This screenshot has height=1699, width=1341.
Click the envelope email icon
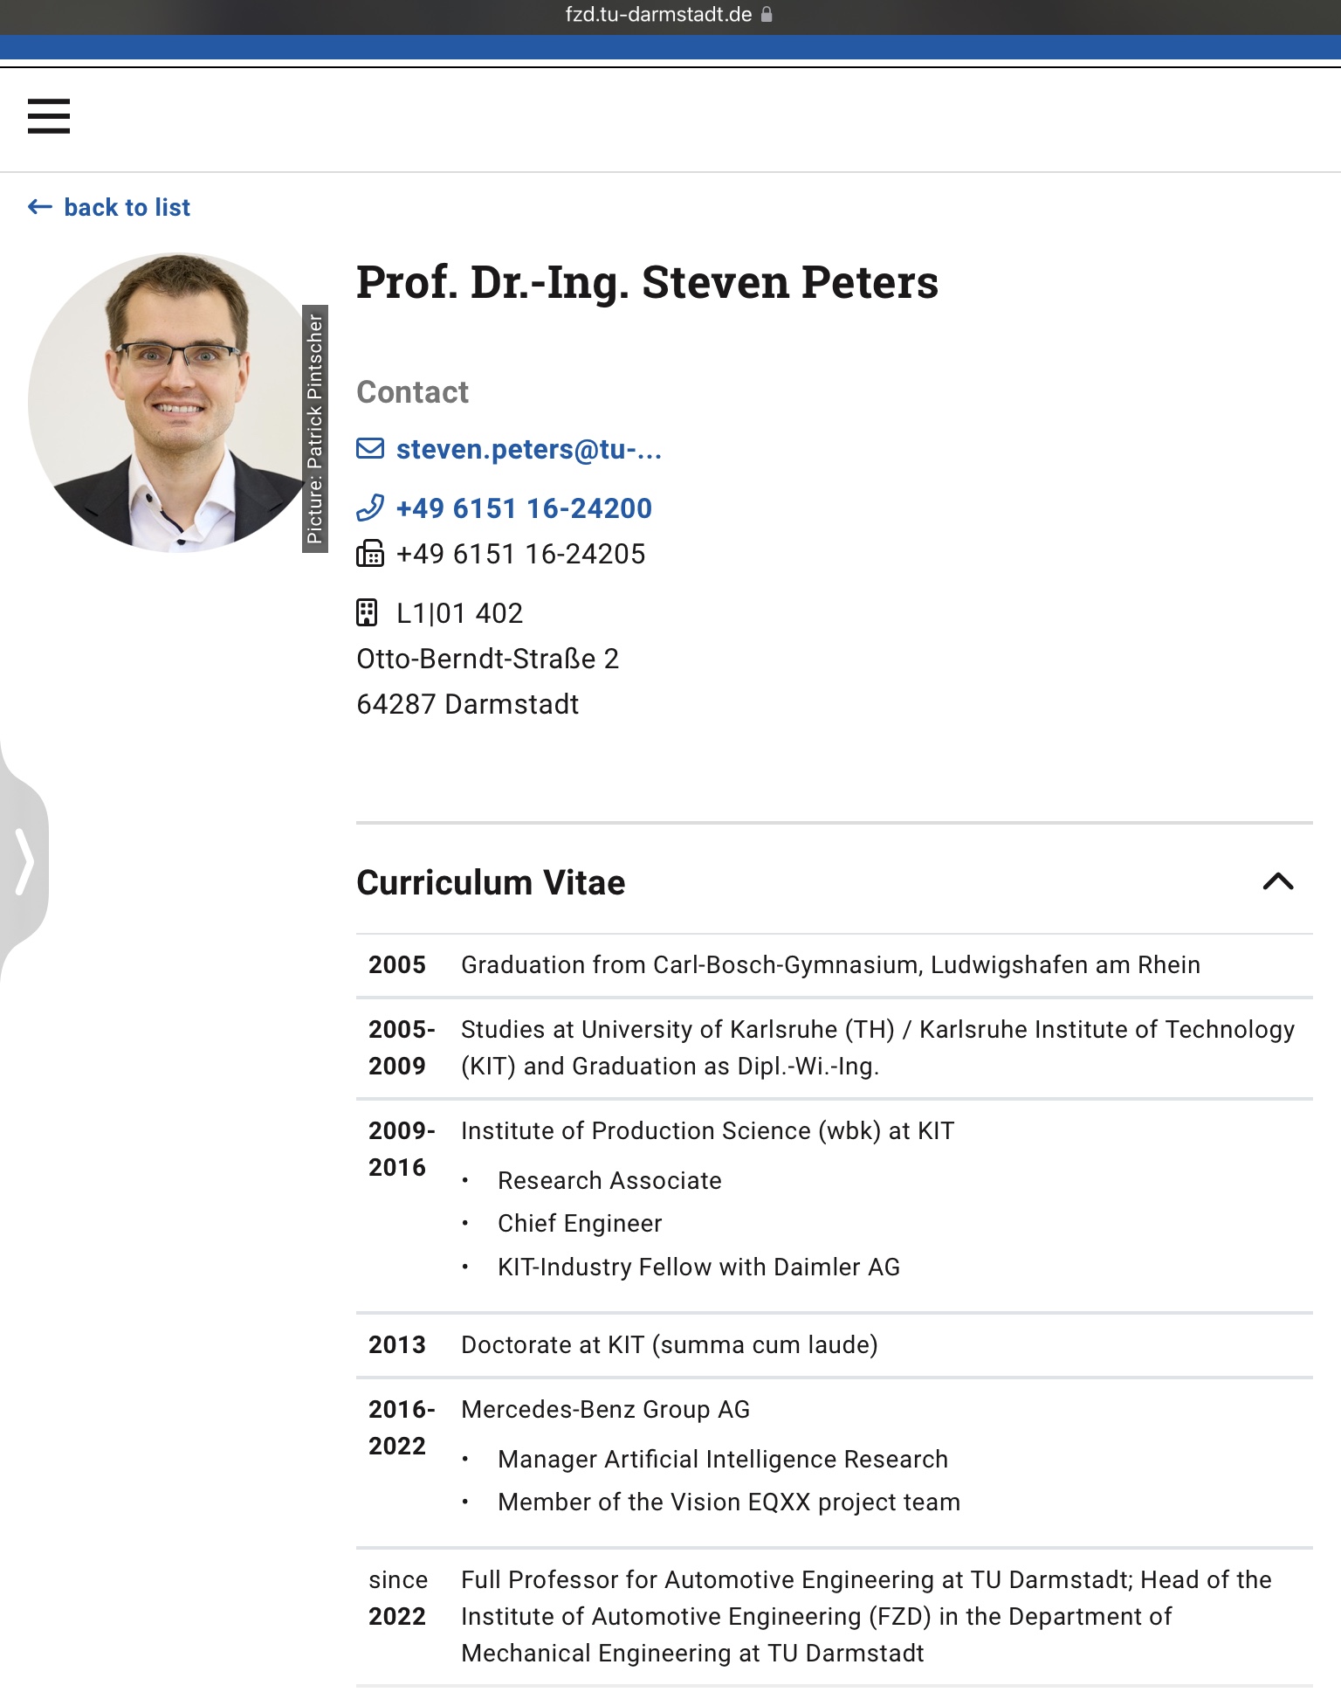(370, 449)
